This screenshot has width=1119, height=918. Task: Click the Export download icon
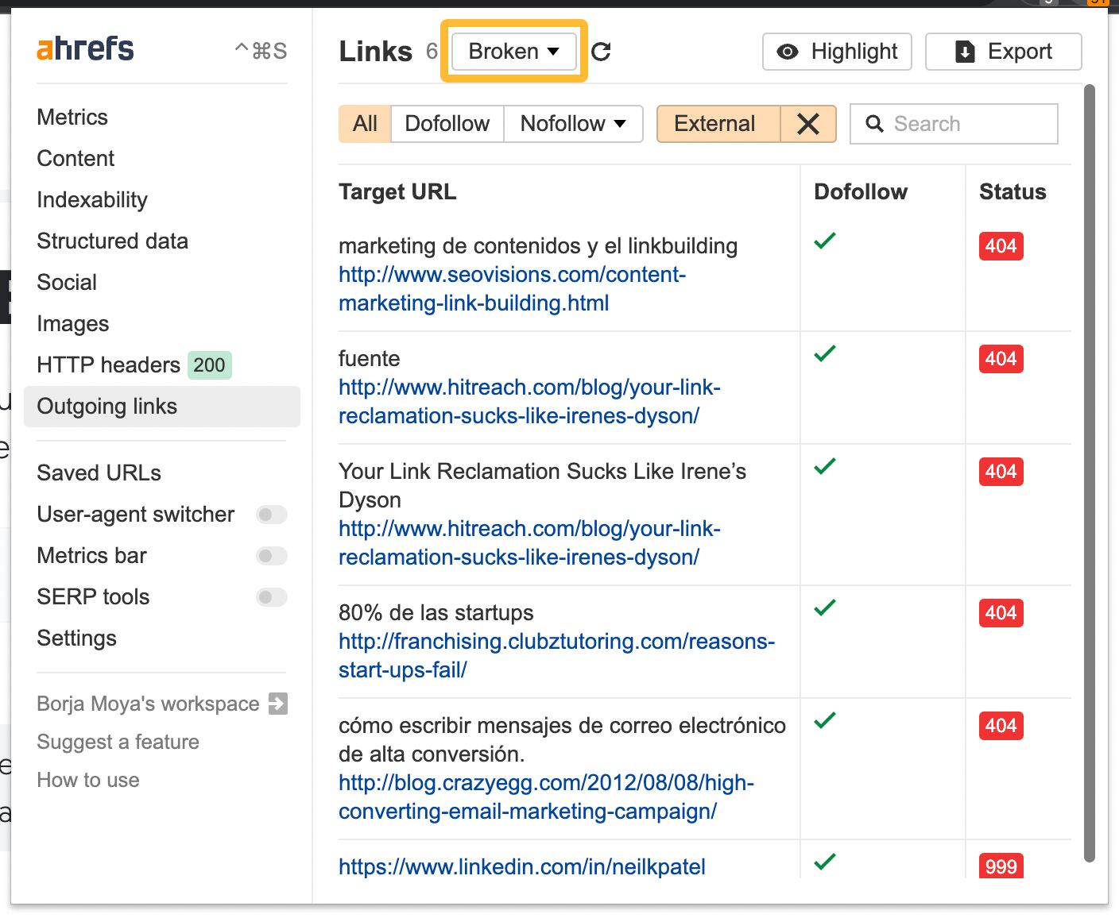point(964,52)
